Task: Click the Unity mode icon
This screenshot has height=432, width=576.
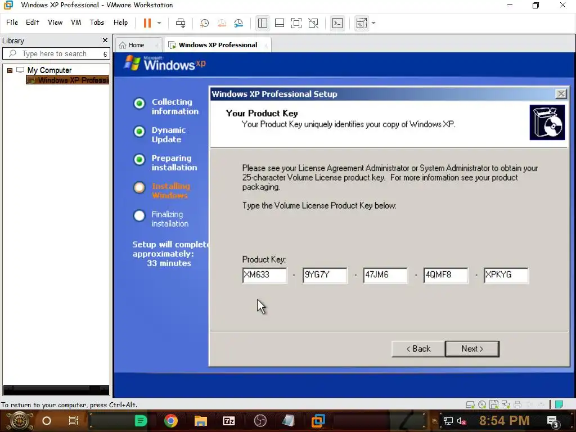Action: (x=313, y=23)
